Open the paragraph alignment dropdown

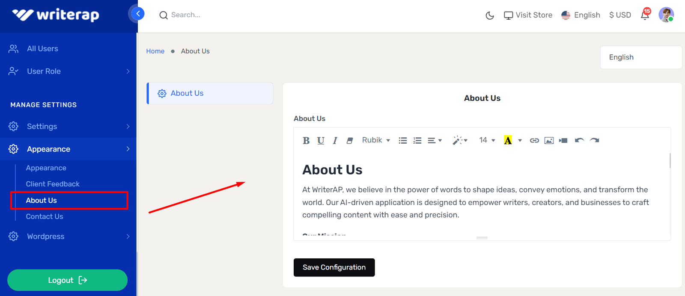pyautogui.click(x=435, y=140)
